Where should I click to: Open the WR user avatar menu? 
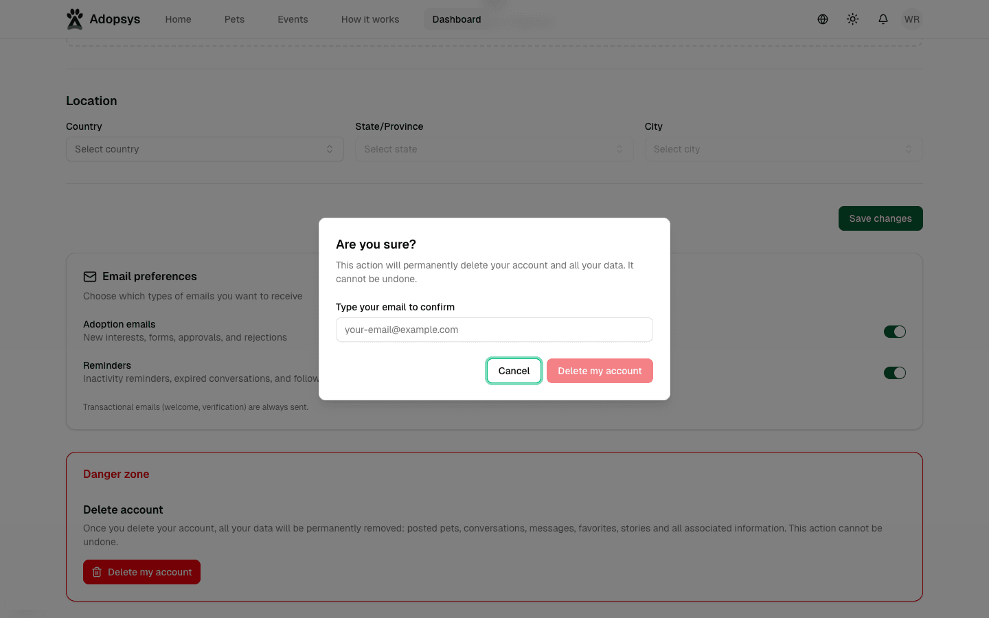point(911,19)
